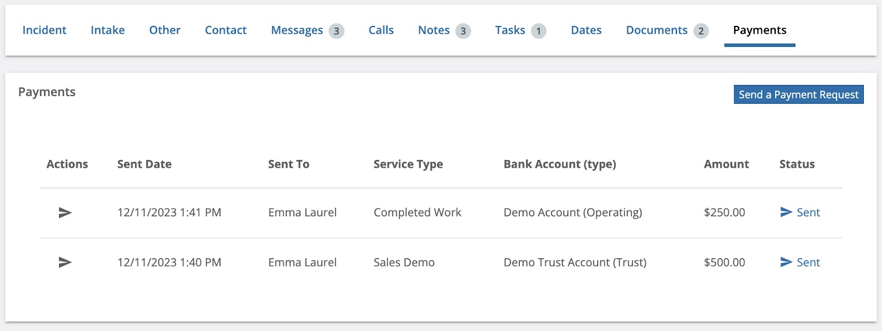
Task: Switch to the Calls tab
Action: pos(381,30)
